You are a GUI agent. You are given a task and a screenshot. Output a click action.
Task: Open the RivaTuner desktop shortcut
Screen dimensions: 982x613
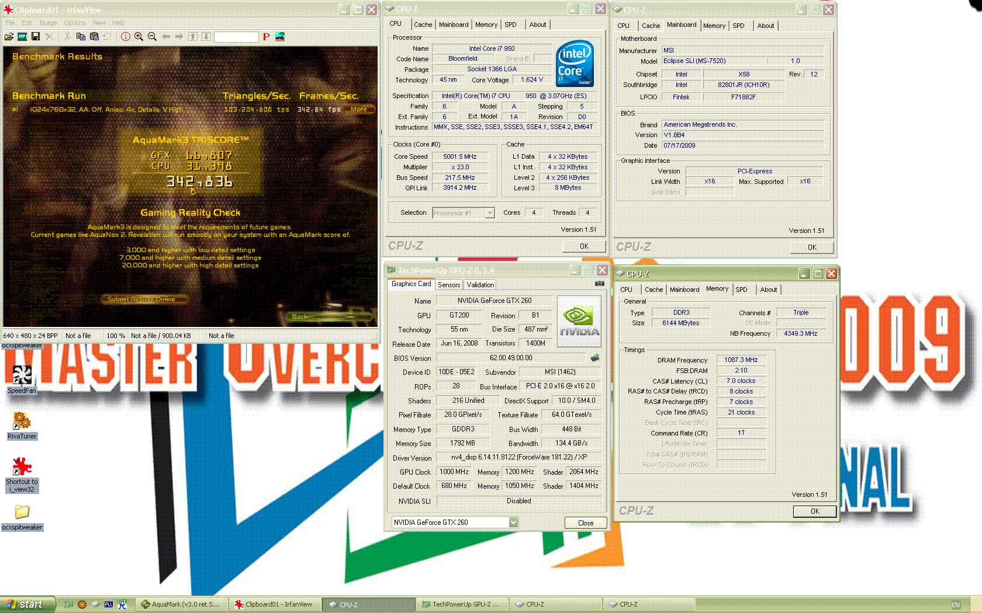click(x=22, y=426)
